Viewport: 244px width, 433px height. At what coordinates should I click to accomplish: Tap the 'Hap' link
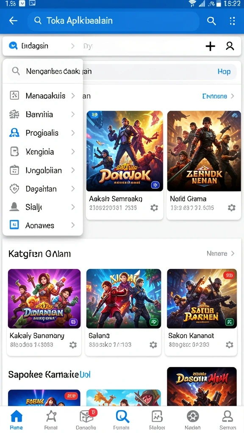pyautogui.click(x=224, y=71)
